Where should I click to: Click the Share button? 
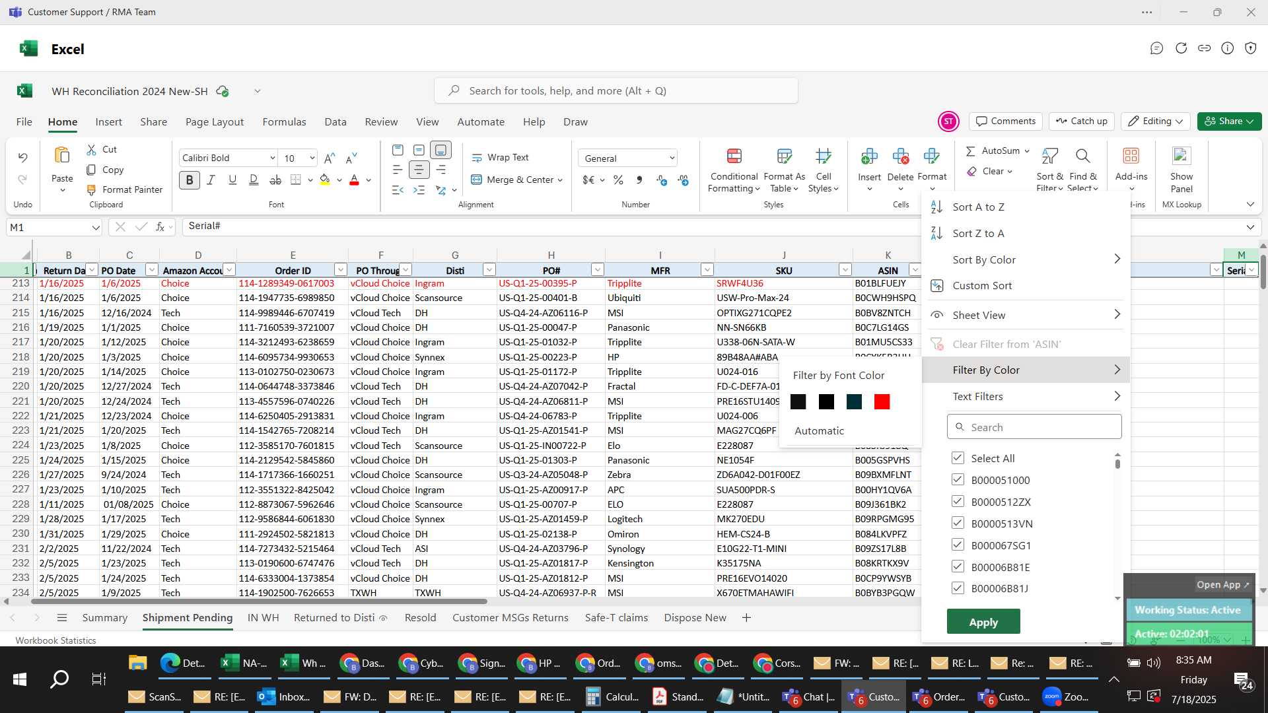(1229, 121)
